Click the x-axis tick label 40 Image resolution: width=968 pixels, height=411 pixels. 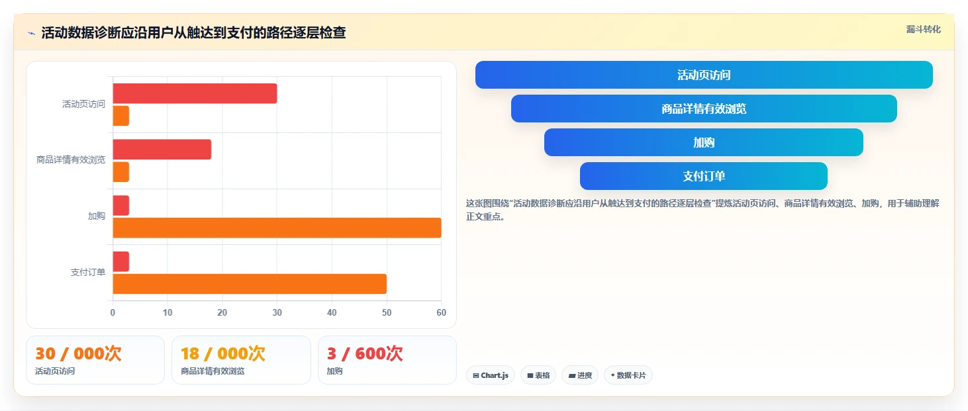tap(332, 312)
